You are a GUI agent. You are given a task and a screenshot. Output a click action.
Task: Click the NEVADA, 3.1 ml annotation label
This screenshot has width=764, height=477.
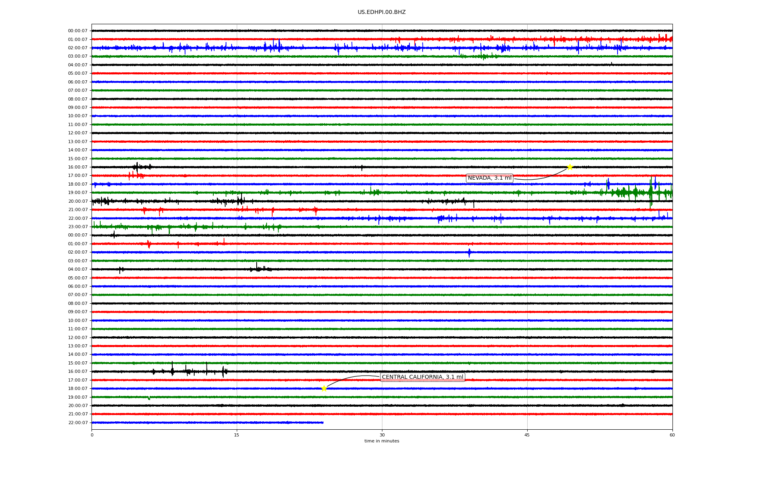(489, 178)
